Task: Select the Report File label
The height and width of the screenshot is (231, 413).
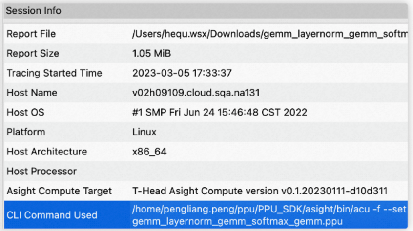Action: pyautogui.click(x=31, y=34)
